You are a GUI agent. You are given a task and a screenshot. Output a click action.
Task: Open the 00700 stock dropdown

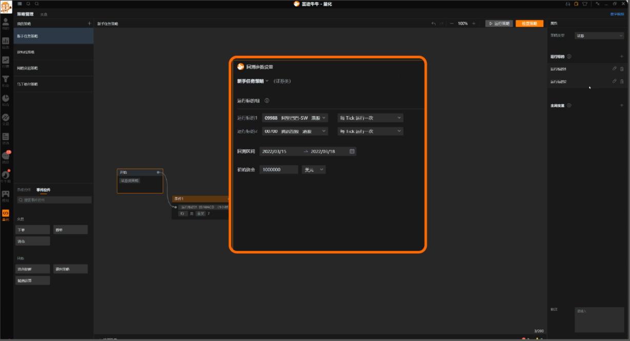[294, 131]
